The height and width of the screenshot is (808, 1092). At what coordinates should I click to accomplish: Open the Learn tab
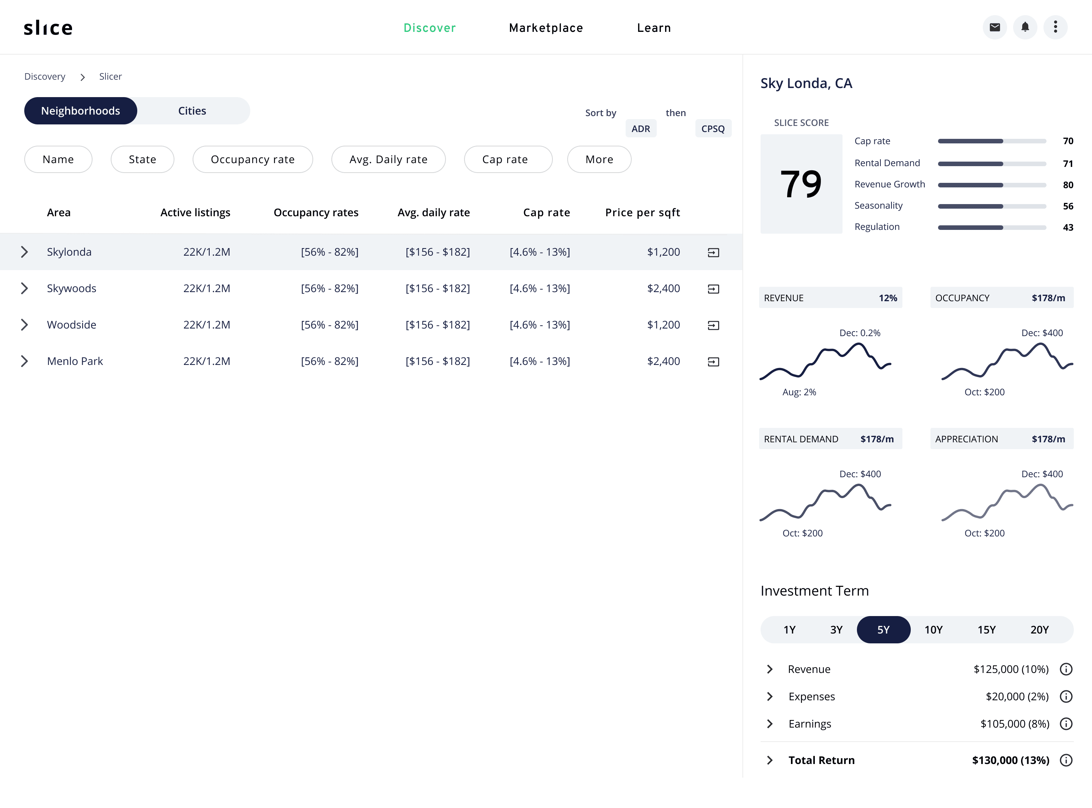(x=654, y=28)
